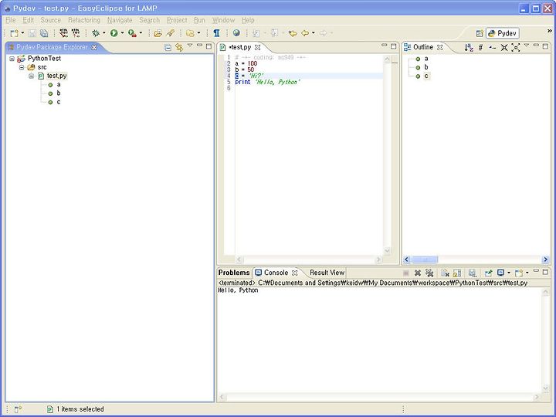Viewport: 556px width, 417px height.
Task: Close the test.py editor tab
Action: [x=258, y=47]
